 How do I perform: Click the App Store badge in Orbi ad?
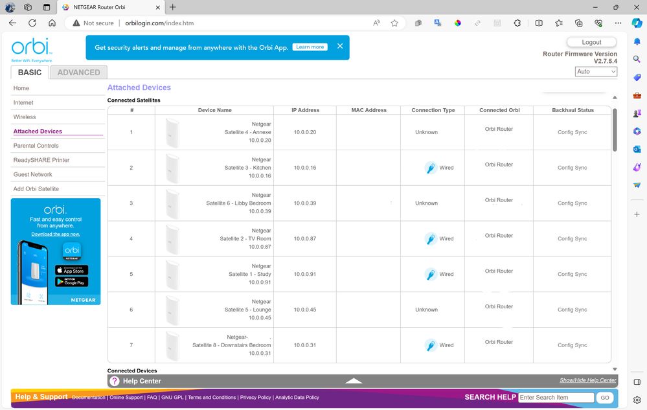pos(71,270)
